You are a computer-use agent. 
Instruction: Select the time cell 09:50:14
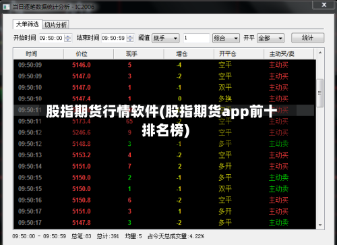coord(30,166)
